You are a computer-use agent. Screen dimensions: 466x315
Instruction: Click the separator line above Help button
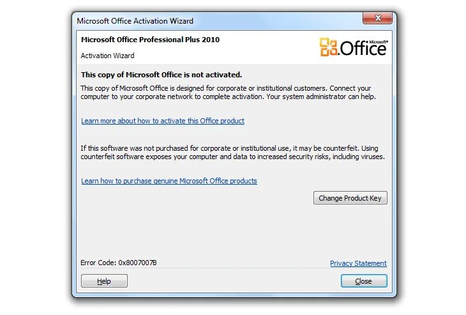234,268
